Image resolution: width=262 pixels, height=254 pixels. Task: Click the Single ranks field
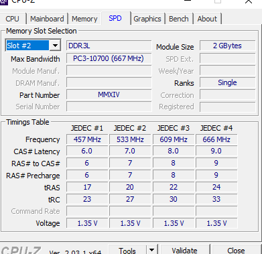pos(227,82)
